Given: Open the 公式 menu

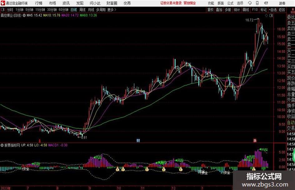Looking at the screenshot, I should pos(230,3).
